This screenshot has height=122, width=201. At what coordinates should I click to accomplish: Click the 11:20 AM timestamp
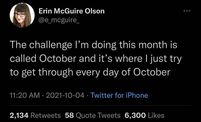click(25, 95)
